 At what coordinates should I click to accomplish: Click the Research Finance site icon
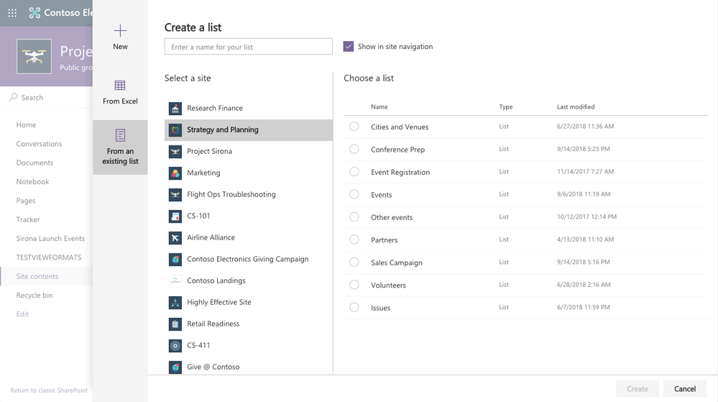click(175, 109)
